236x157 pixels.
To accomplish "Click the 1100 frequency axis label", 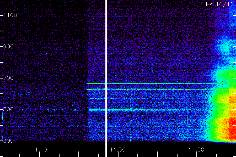I will pos(10,15).
